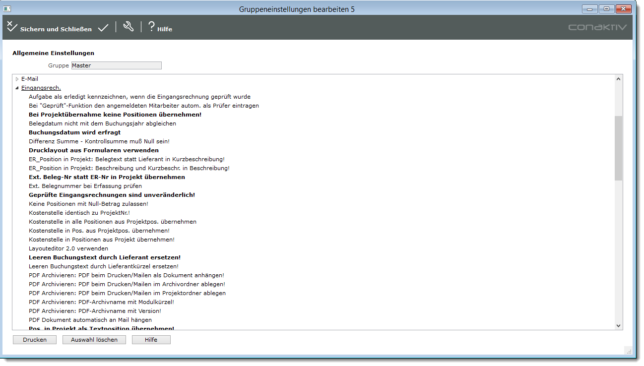Click the list scrollbar up arrow
The image size is (644, 366).
(618, 79)
